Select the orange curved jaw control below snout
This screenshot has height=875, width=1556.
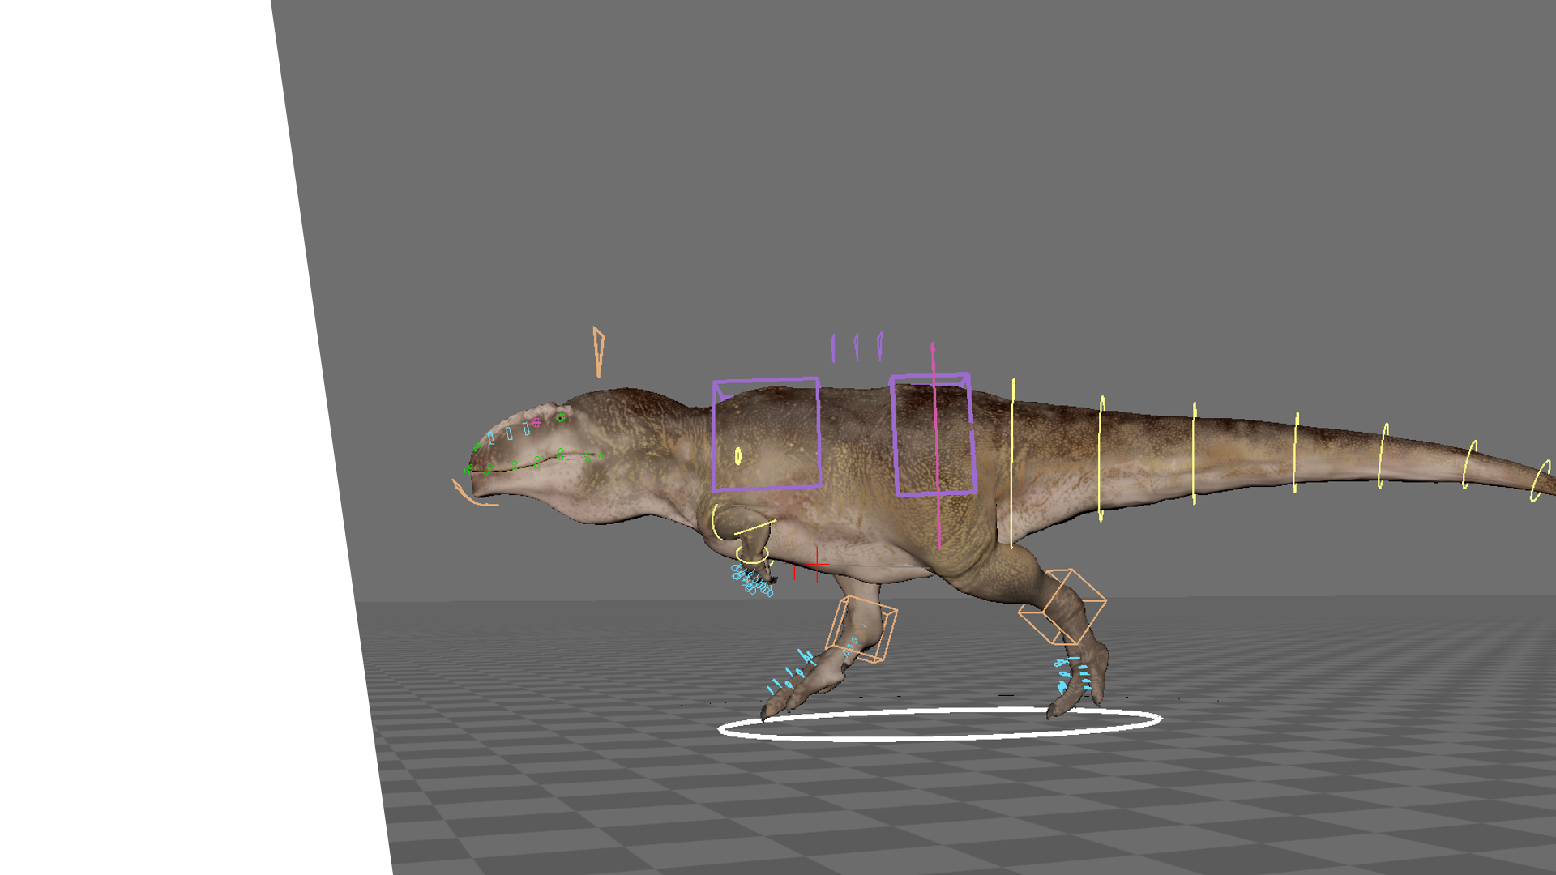click(x=468, y=497)
